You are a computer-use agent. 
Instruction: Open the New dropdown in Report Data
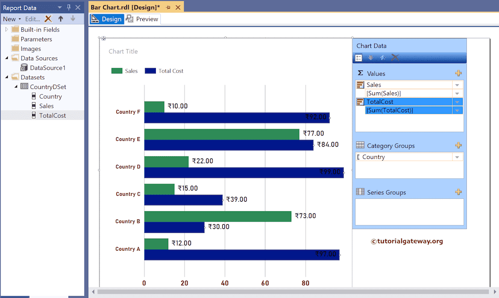[12, 19]
